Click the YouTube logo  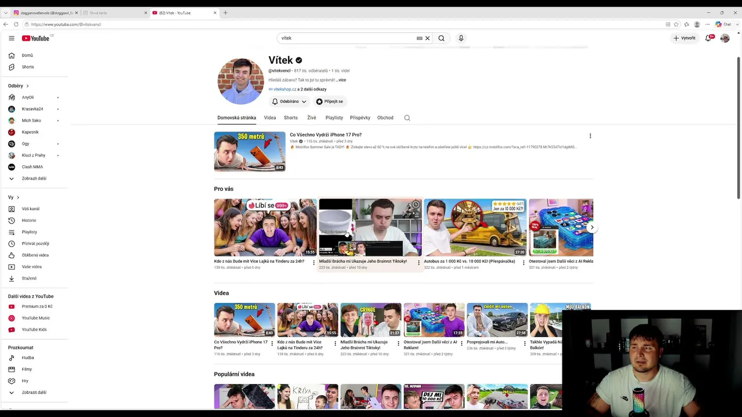coord(36,38)
